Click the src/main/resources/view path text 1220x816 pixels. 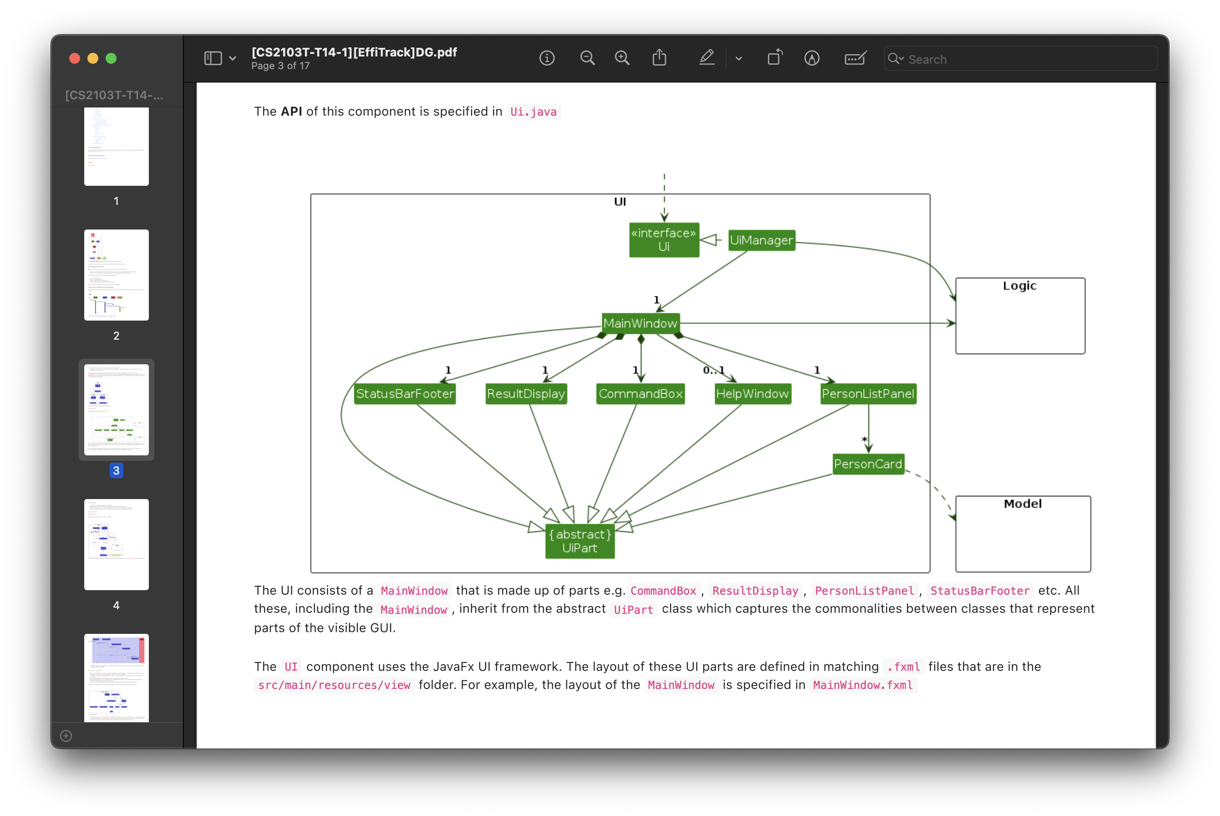(335, 685)
